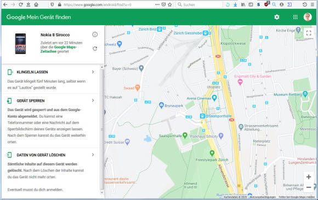
Task: Reload the page with the browser button
Action: [20, 4]
